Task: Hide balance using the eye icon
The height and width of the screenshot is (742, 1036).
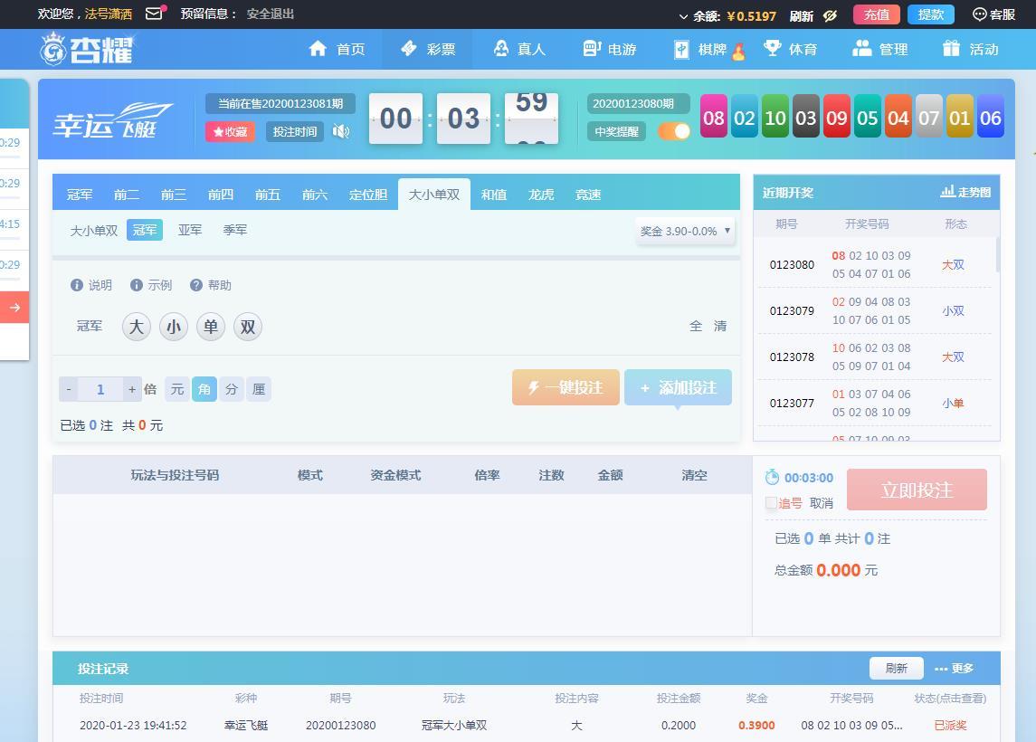Action: (831, 15)
